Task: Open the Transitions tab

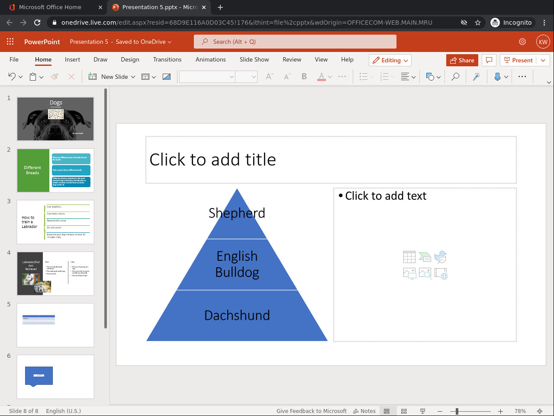Action: [167, 60]
